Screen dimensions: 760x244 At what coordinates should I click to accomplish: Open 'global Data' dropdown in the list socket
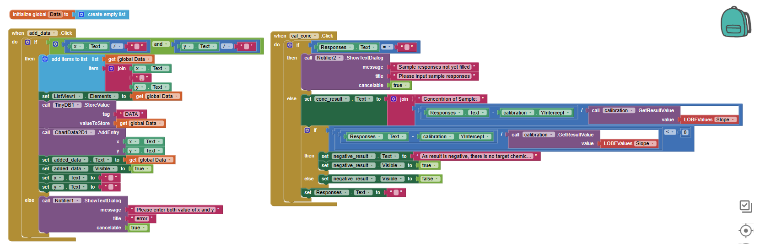click(135, 59)
